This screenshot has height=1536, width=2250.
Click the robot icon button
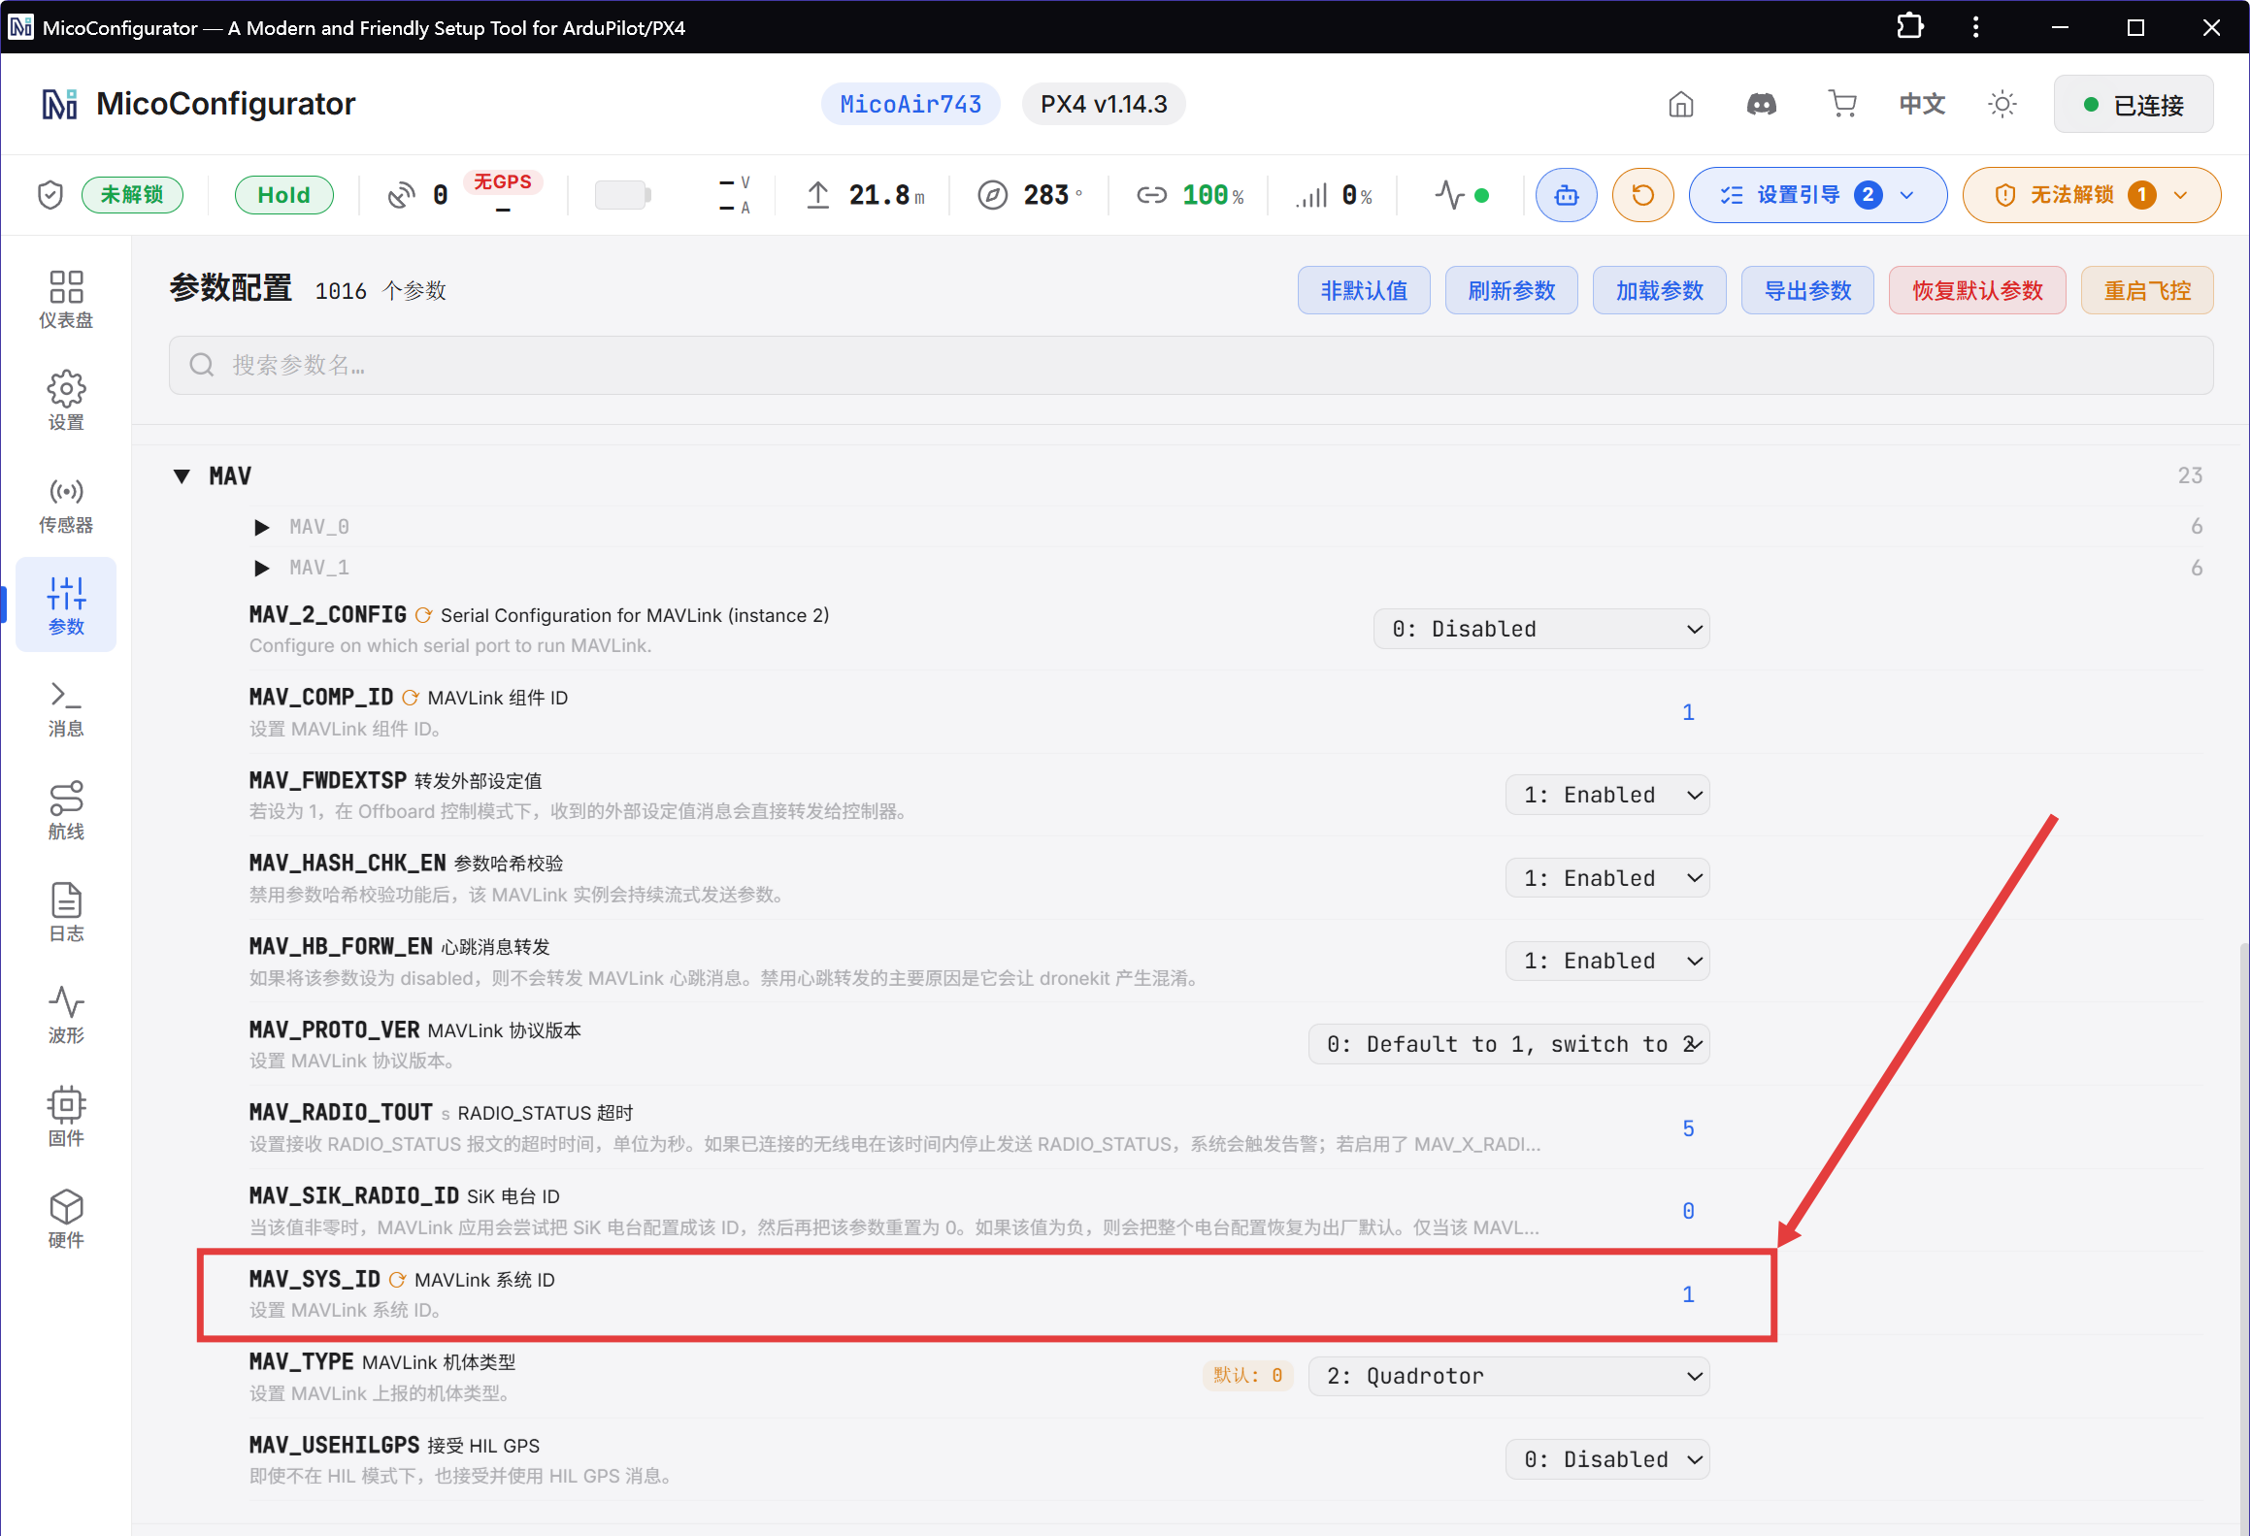1566,195
